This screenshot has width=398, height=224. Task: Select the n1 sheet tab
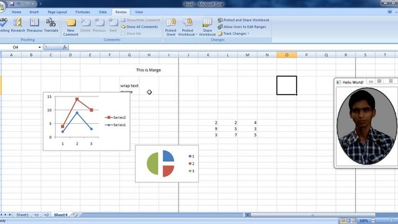(x=37, y=215)
